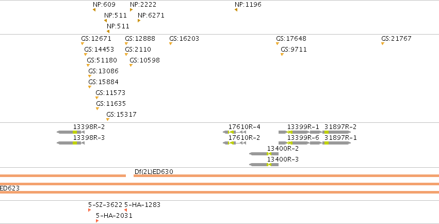The width and height of the screenshot is (439, 224).
Task: Select the 17610R-2 transcript glyph
Action: (234, 143)
